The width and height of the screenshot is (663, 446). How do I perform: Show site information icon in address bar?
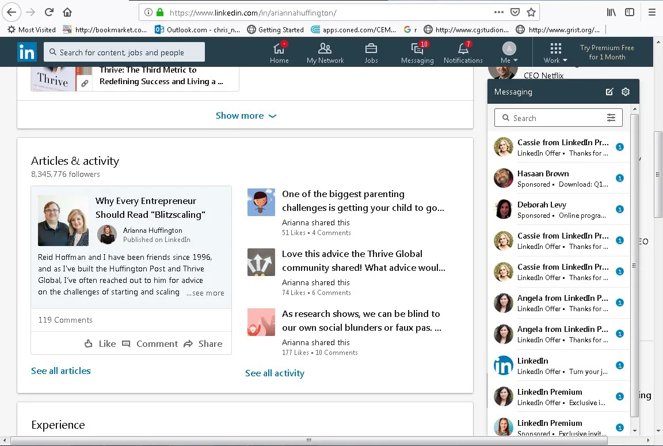click(x=148, y=12)
